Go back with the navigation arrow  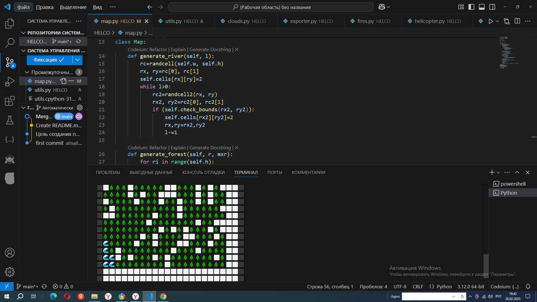point(150,7)
